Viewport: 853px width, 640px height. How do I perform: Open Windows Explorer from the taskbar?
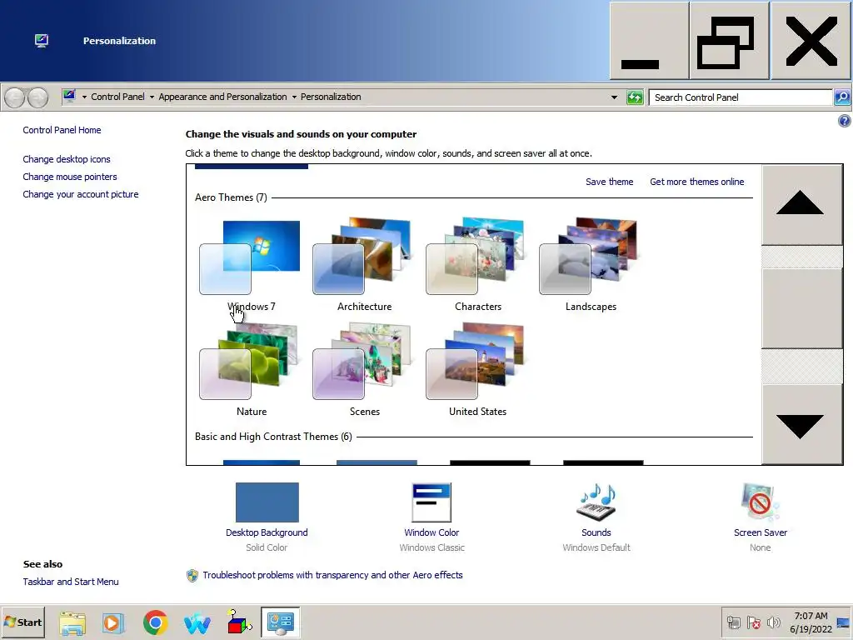point(72,622)
